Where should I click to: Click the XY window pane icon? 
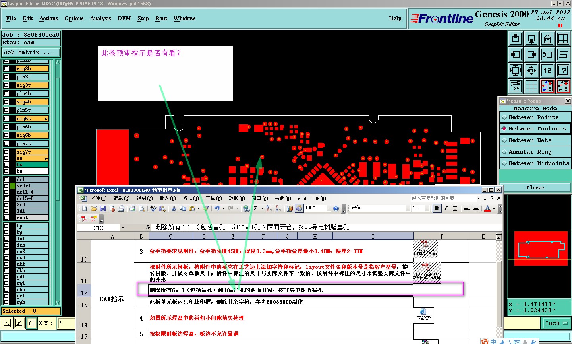click(x=563, y=39)
